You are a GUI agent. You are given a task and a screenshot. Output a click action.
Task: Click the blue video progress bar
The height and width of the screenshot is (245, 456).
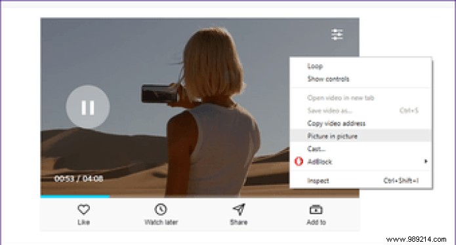pyautogui.click(x=75, y=197)
